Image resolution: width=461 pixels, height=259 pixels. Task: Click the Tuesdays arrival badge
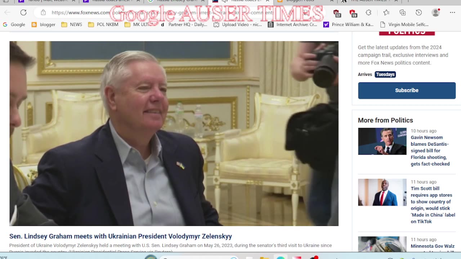[385, 74]
